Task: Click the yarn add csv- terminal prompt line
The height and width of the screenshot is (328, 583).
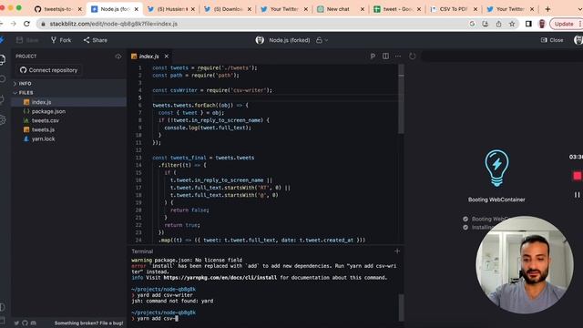Action: point(155,319)
